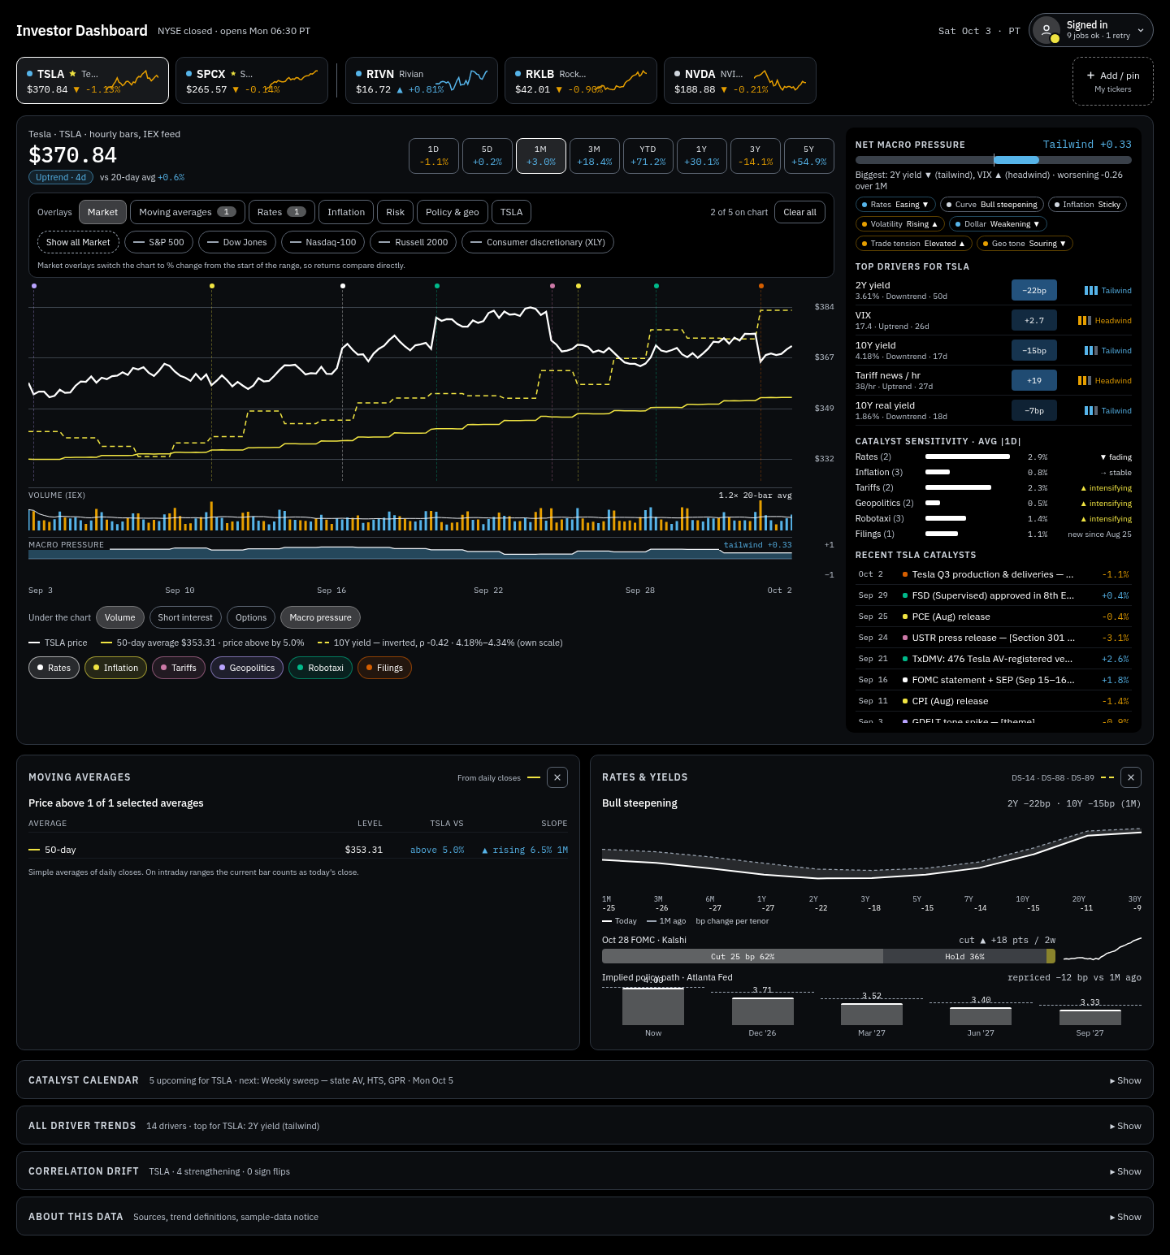The width and height of the screenshot is (1170, 1255).
Task: Toggle the Robotaxi catalyst filter
Action: [320, 668]
